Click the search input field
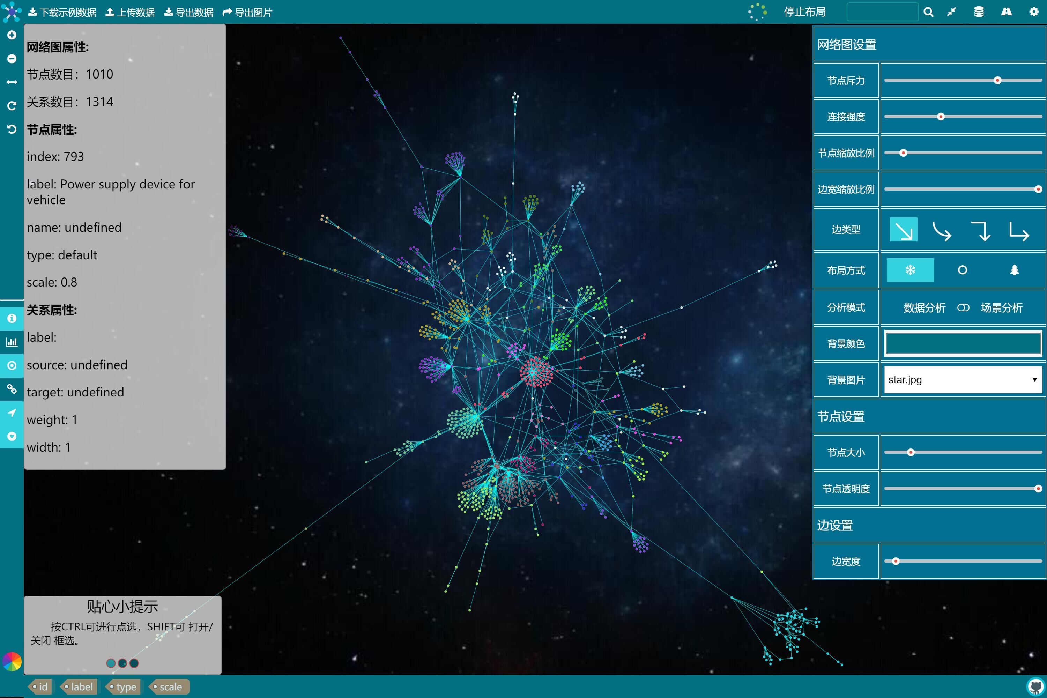The width and height of the screenshot is (1047, 698). 882,12
